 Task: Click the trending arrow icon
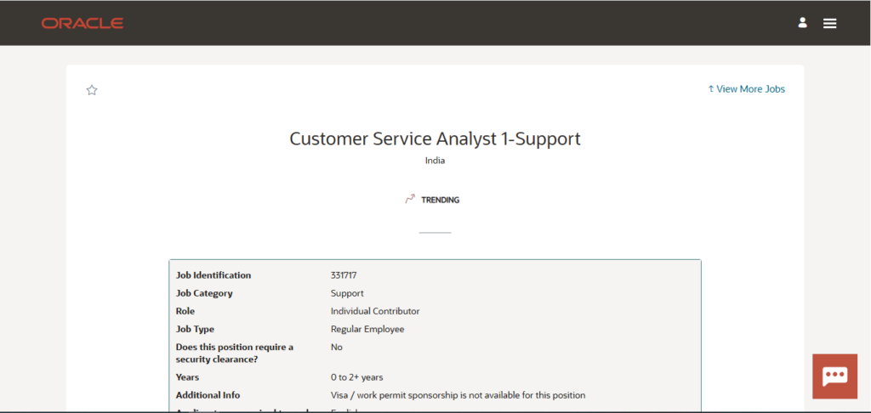pyautogui.click(x=410, y=200)
